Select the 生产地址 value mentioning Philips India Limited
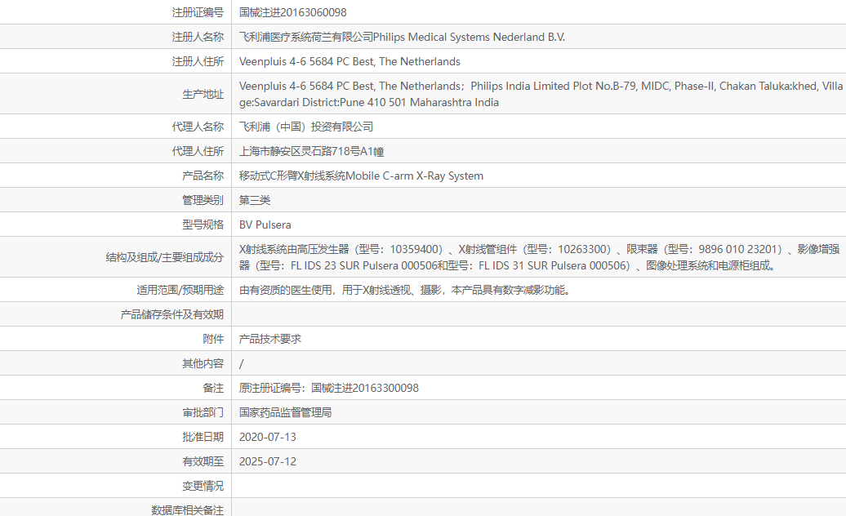 541,94
